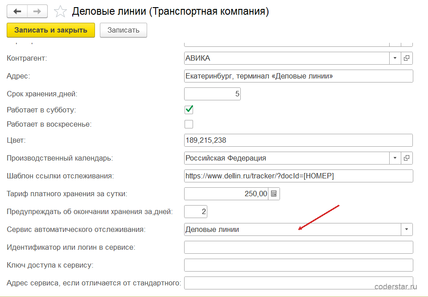The image size is (428, 297).
Task: Click the 250,00 storage tariff field
Action: (x=226, y=194)
